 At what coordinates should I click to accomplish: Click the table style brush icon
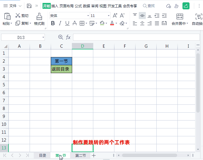92,23
